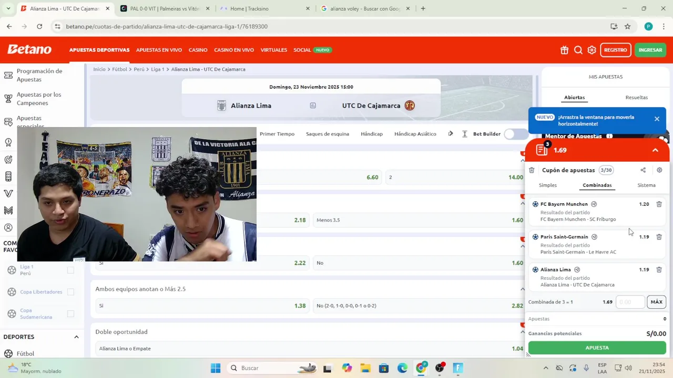Check the Copa Libertadores checkbox

click(70, 292)
